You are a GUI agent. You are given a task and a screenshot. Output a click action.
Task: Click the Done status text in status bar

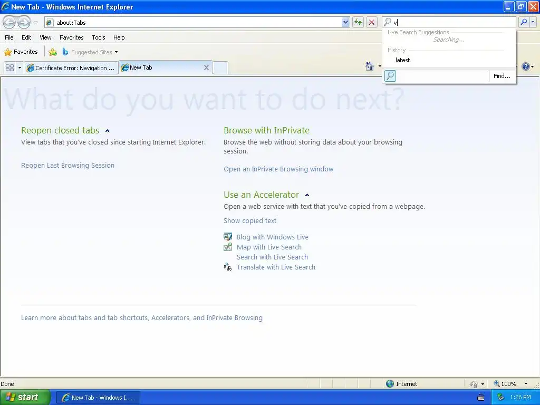[7, 384]
